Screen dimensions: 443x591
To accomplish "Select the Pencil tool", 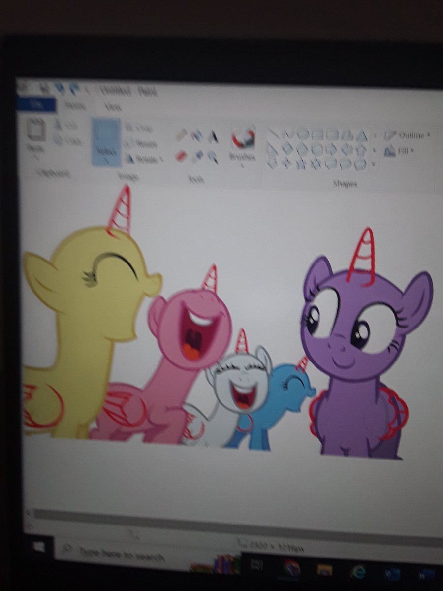I will pyautogui.click(x=182, y=134).
